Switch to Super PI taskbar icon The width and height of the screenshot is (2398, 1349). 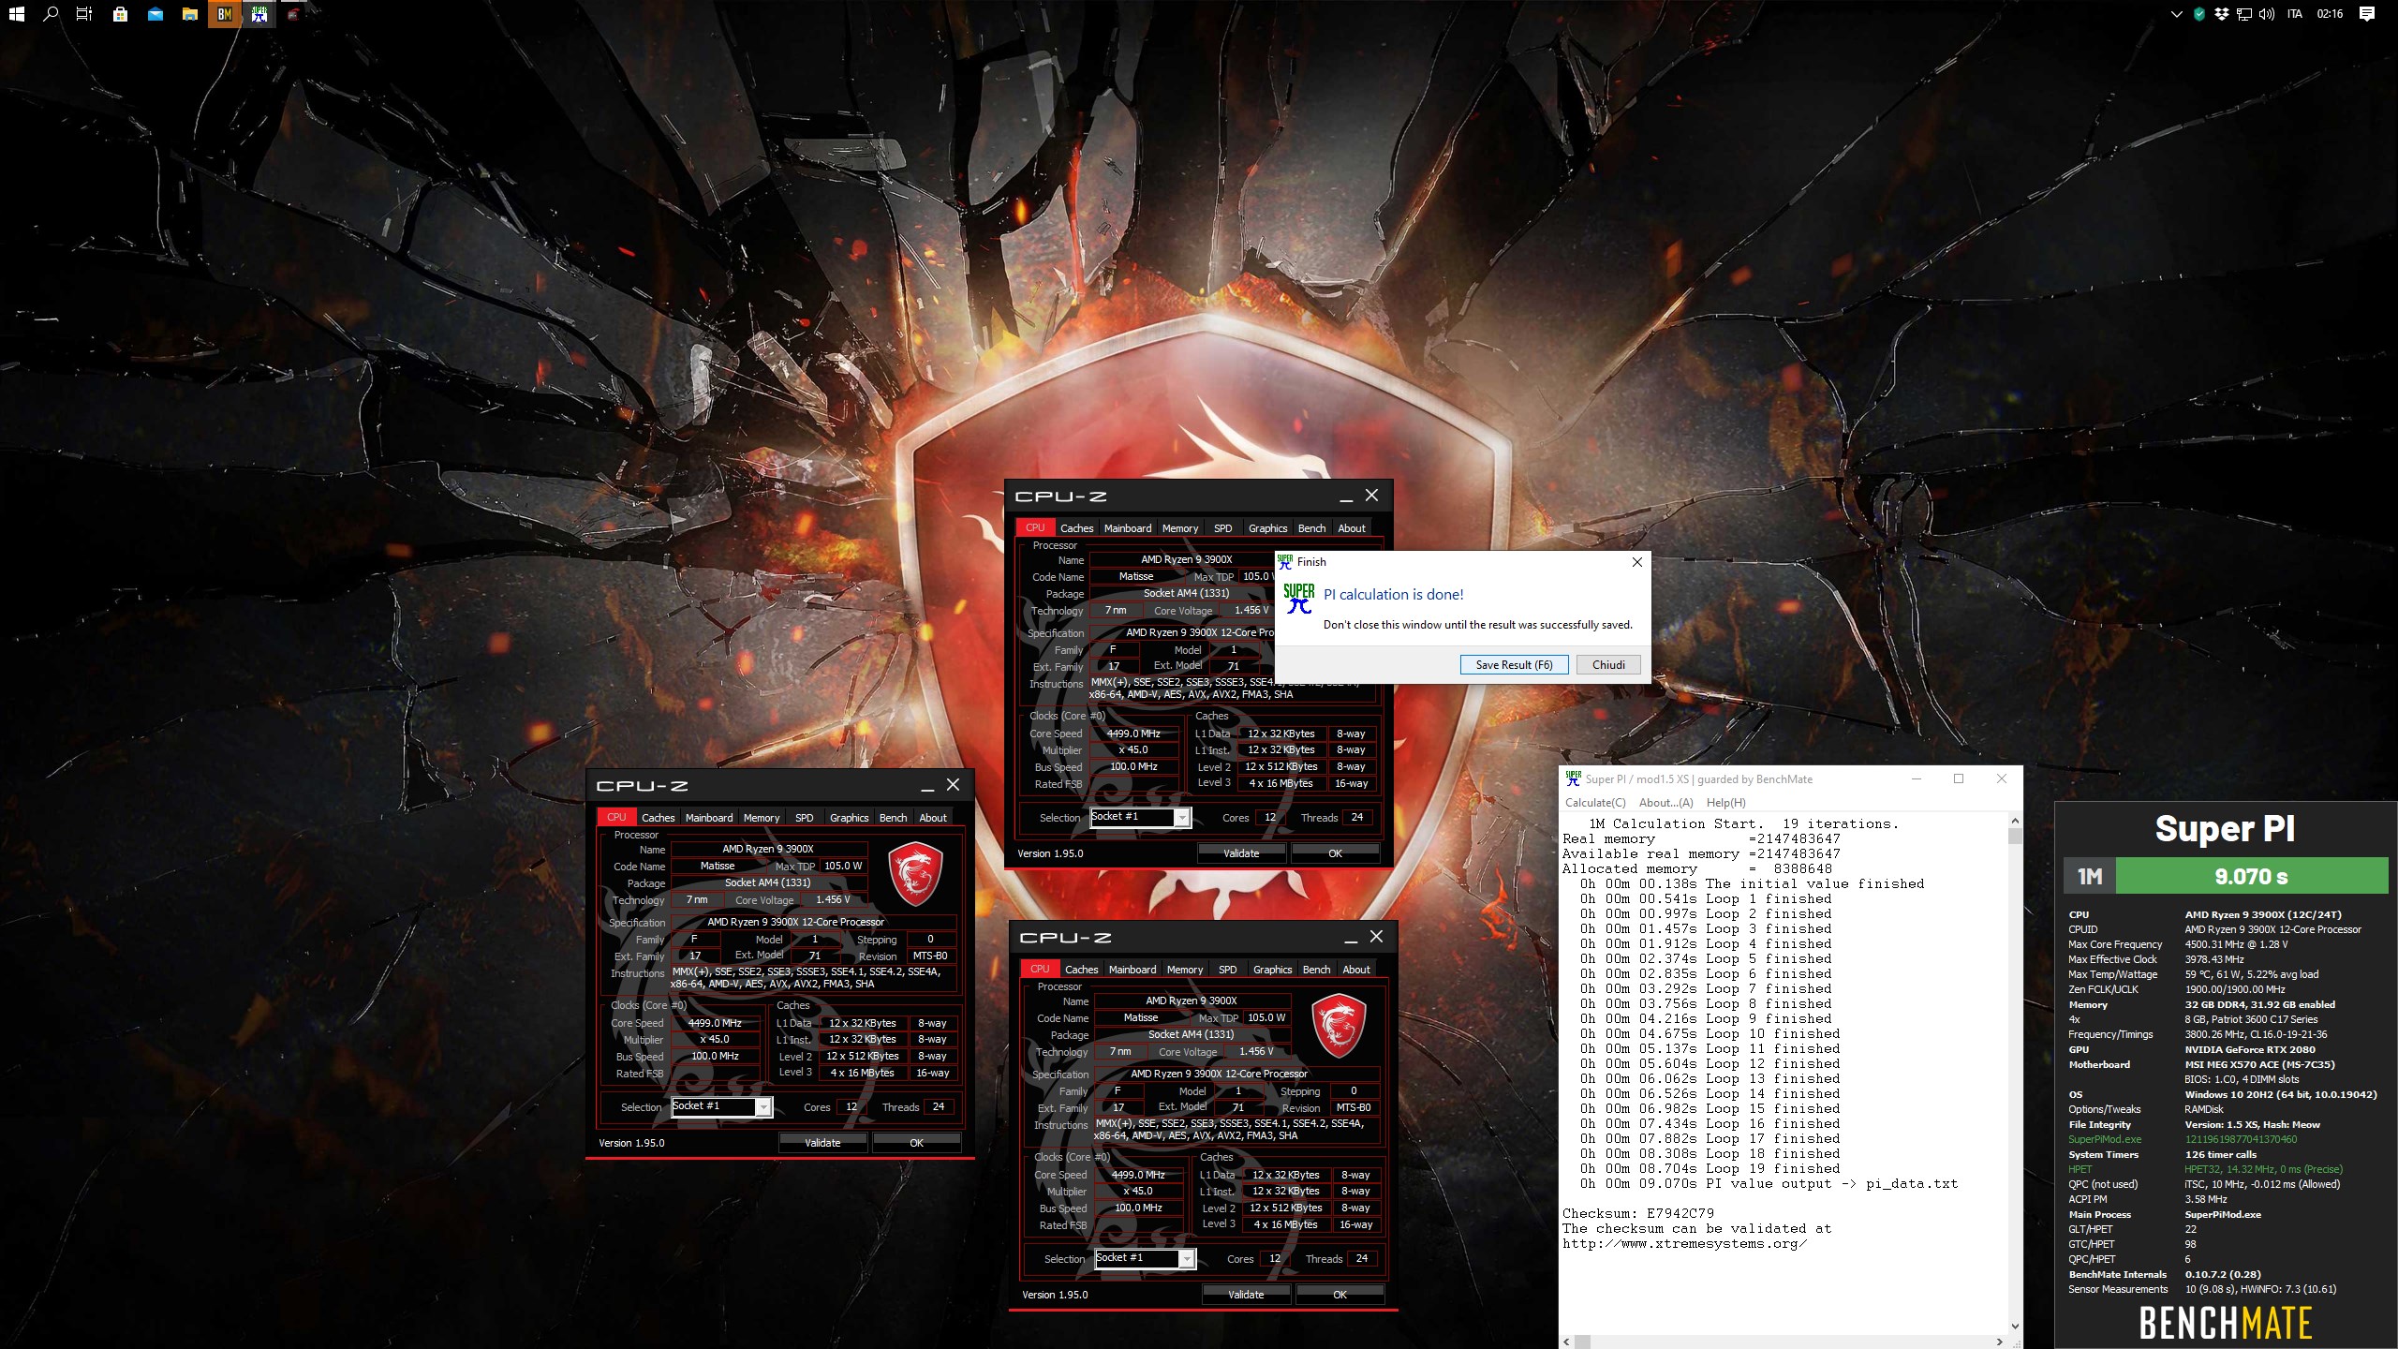pos(259,14)
